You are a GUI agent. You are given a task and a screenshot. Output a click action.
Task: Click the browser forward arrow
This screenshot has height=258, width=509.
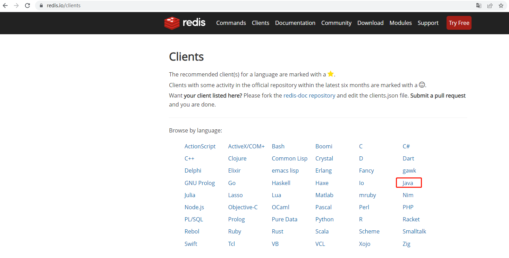coord(16,6)
